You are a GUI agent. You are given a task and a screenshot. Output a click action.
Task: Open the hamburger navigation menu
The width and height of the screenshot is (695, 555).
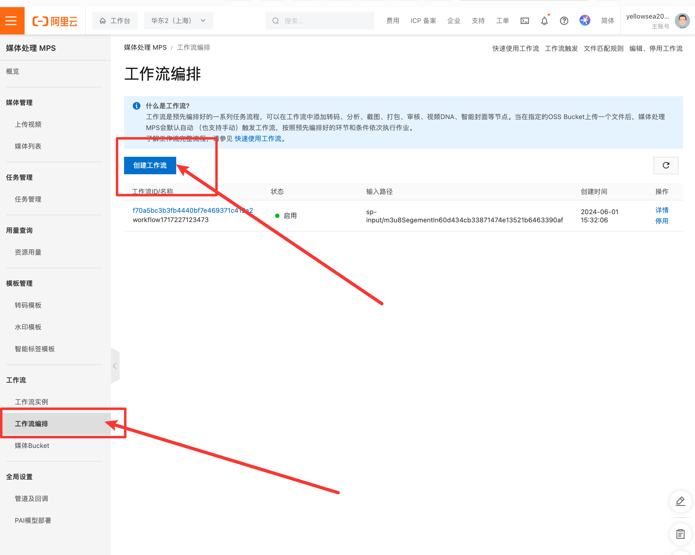pyautogui.click(x=12, y=21)
